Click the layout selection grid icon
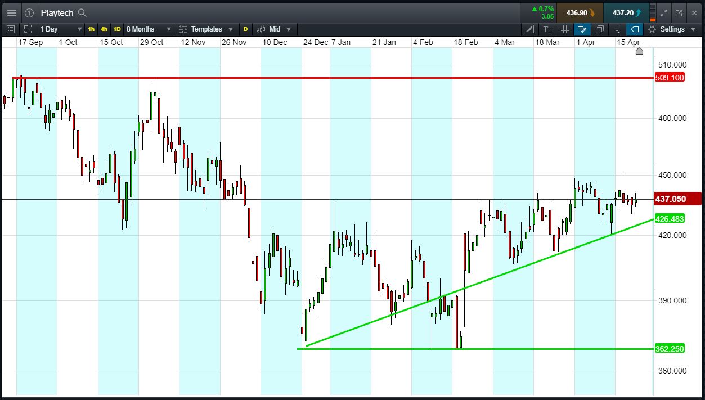705x400 pixels. click(x=28, y=29)
